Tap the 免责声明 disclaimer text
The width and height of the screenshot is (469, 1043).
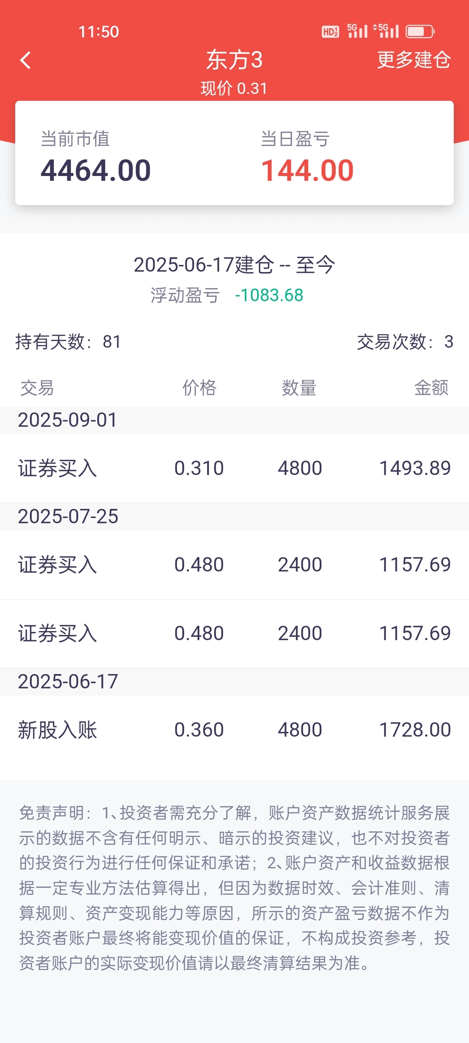234,888
